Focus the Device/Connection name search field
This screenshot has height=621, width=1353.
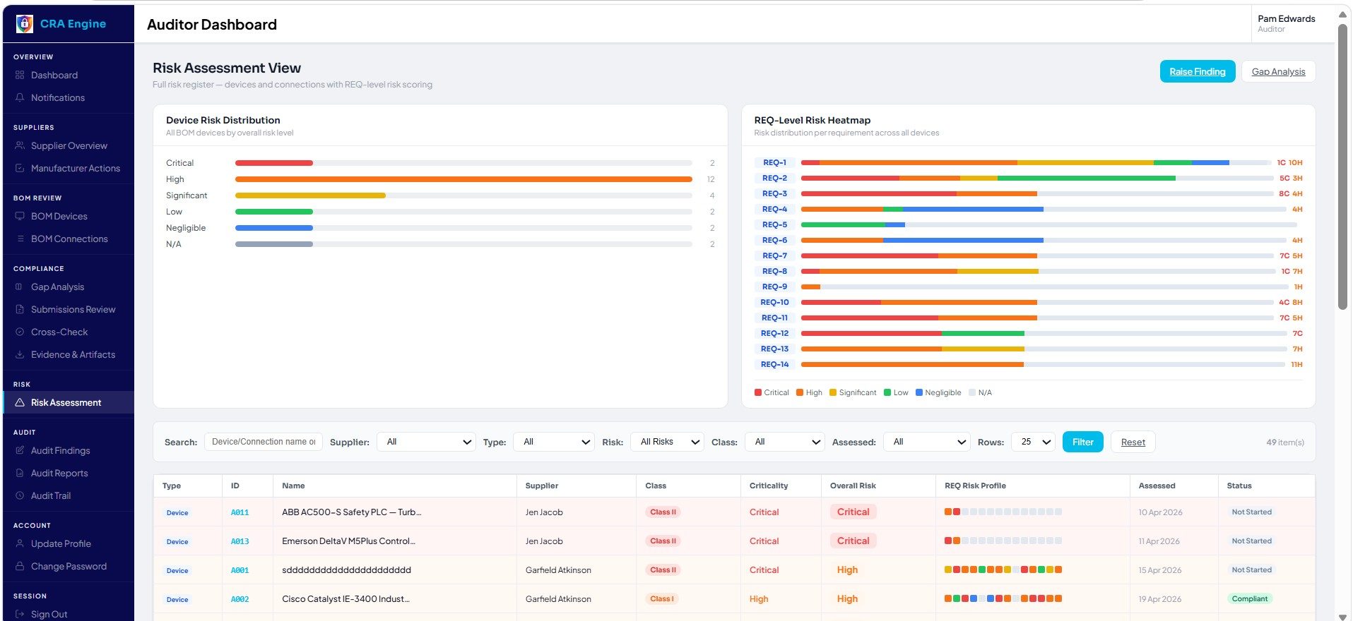point(264,442)
